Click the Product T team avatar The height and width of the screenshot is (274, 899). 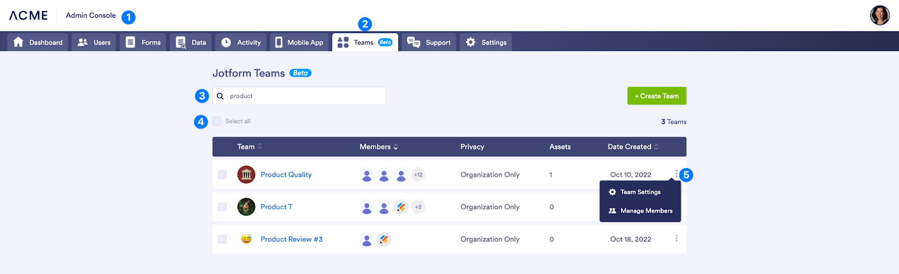[246, 207]
